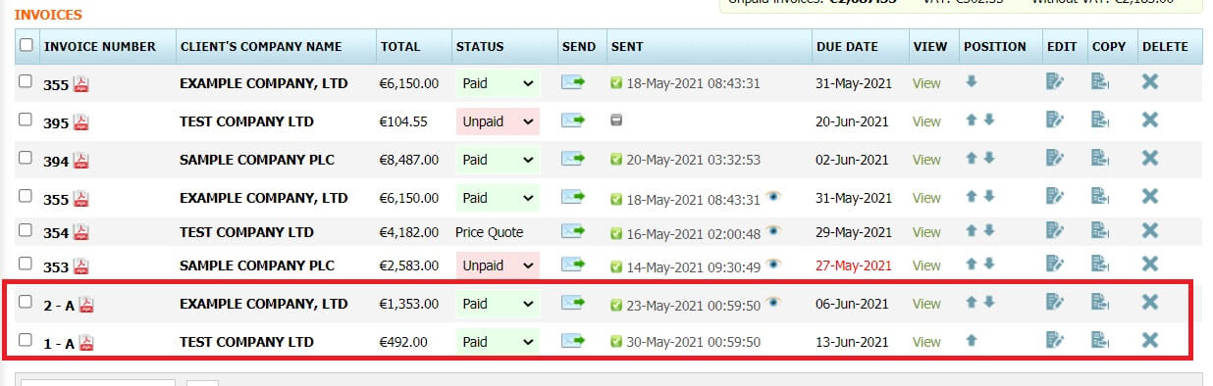The image size is (1213, 386).
Task: Tick checkbox for invoice 394
Action: pyautogui.click(x=26, y=158)
